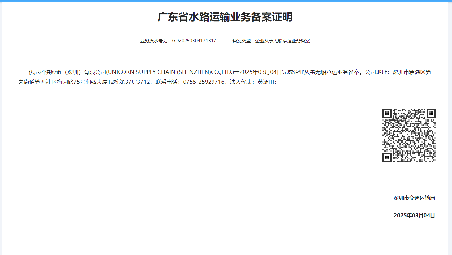Click the issuing authority 深圳市交通运输局
Viewport: 452px width, 255px height.
(414, 198)
